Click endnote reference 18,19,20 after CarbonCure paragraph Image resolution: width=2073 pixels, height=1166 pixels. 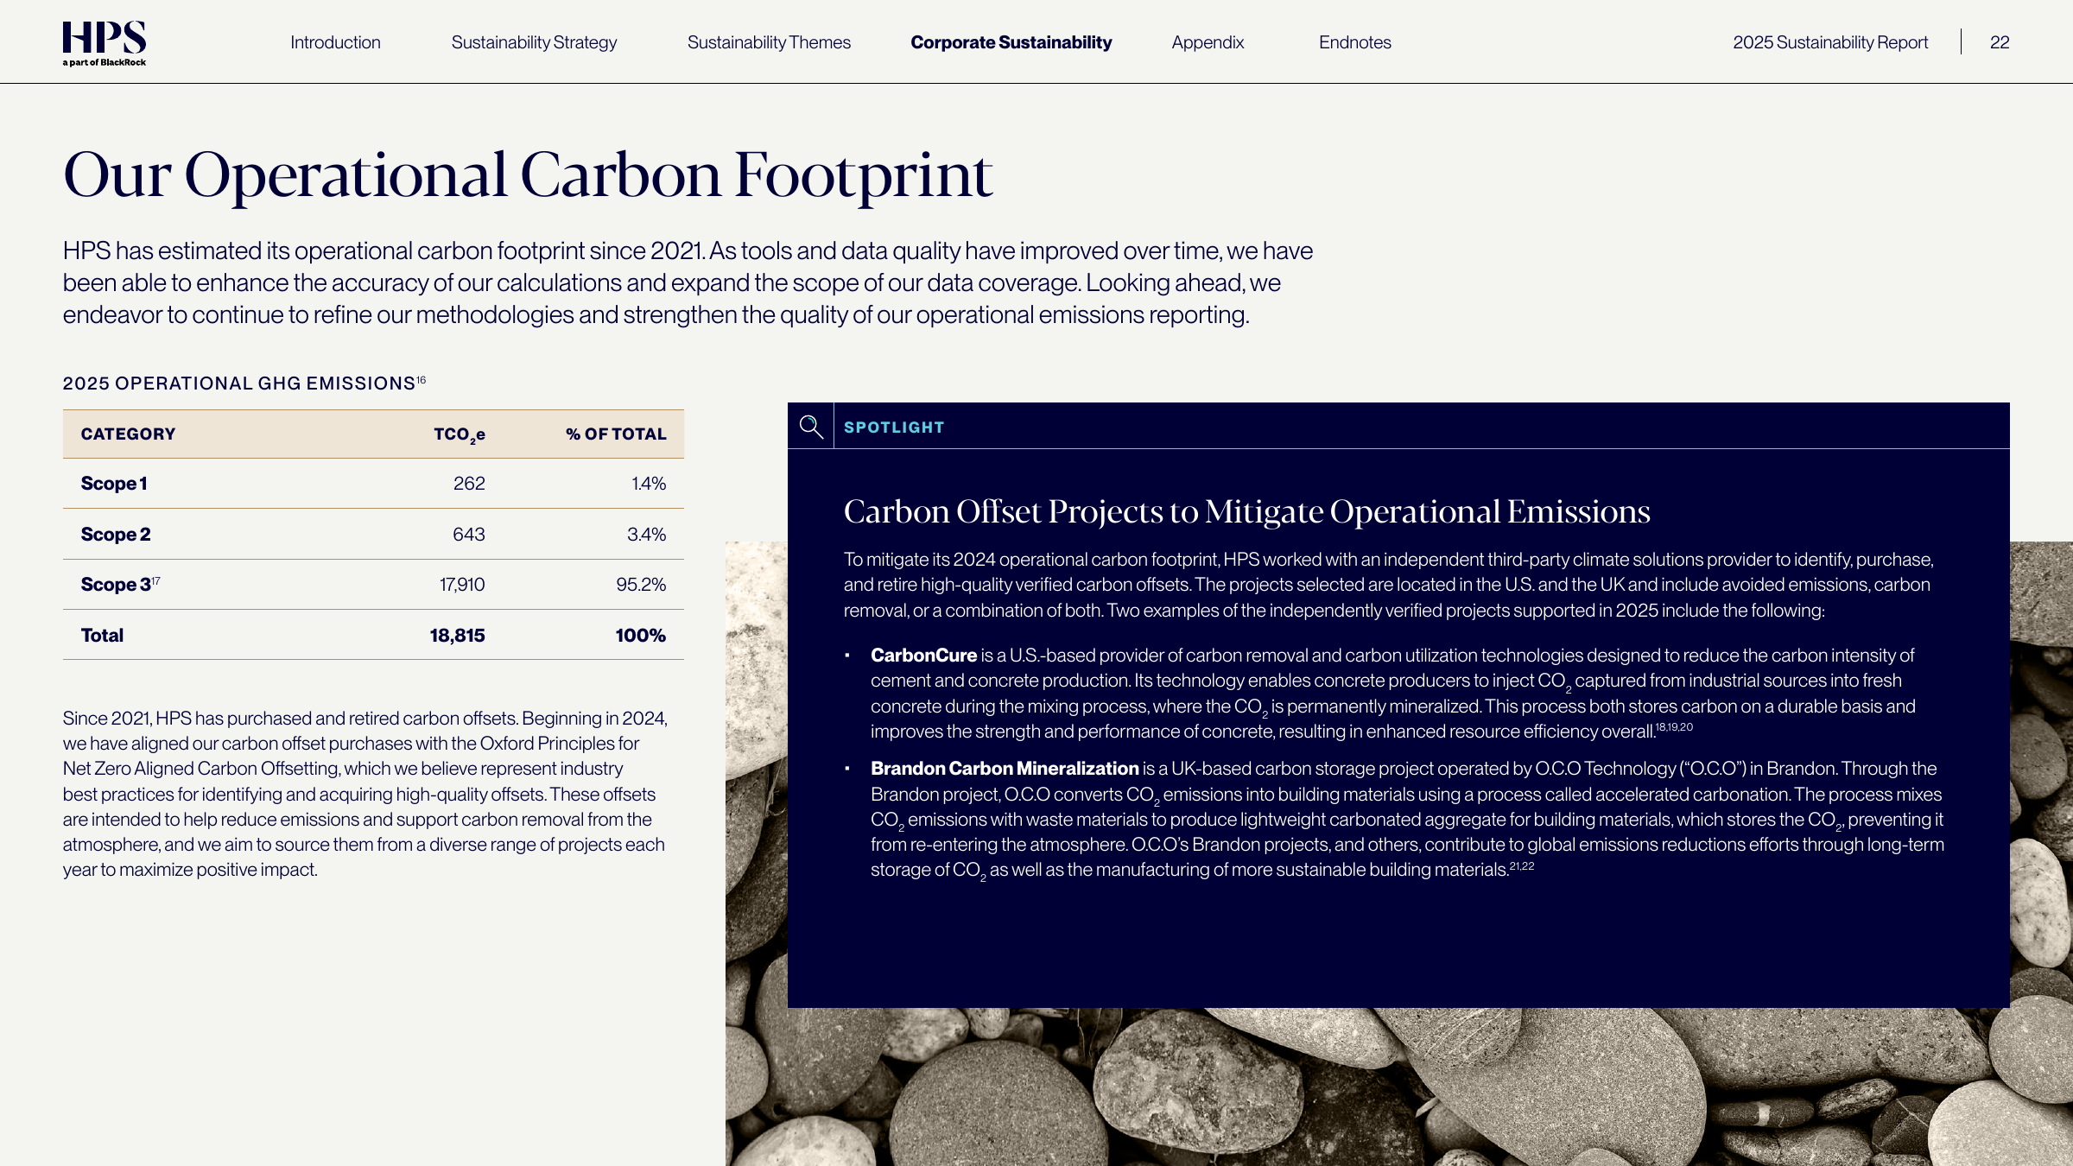tap(1674, 727)
